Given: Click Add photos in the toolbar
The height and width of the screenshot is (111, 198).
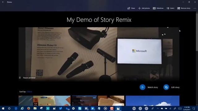Looking at the screenshot, I should [144, 8].
